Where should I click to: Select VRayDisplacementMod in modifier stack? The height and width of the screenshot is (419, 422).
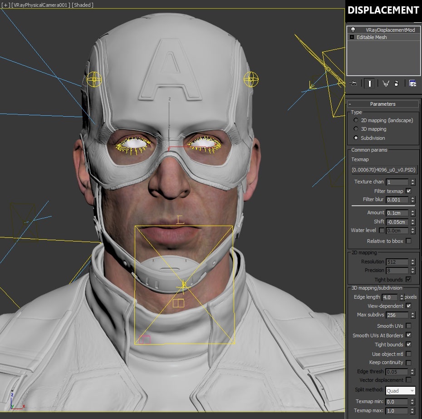coord(383,30)
